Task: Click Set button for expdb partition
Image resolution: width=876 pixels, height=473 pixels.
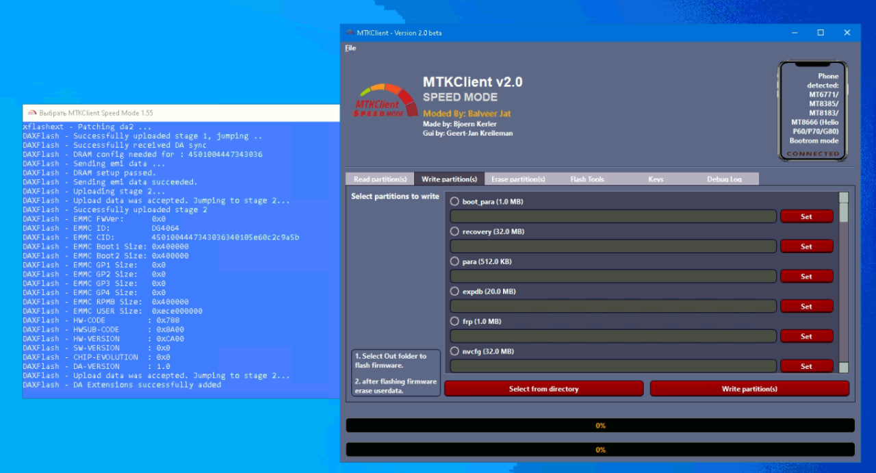Action: point(806,307)
